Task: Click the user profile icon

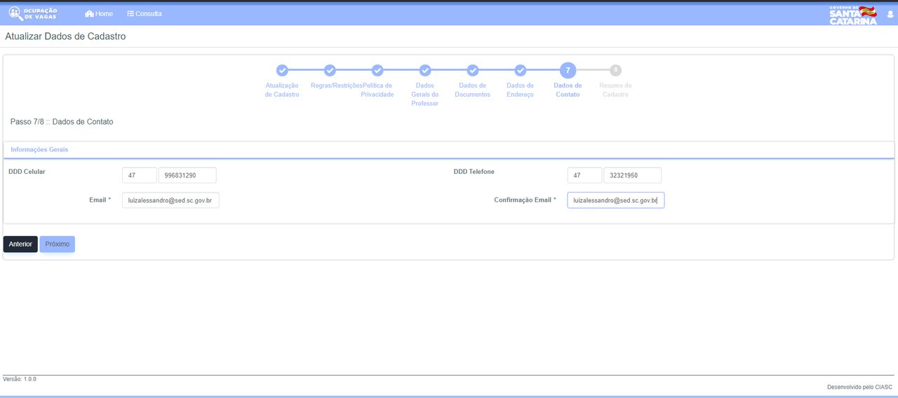Action: 890,14
